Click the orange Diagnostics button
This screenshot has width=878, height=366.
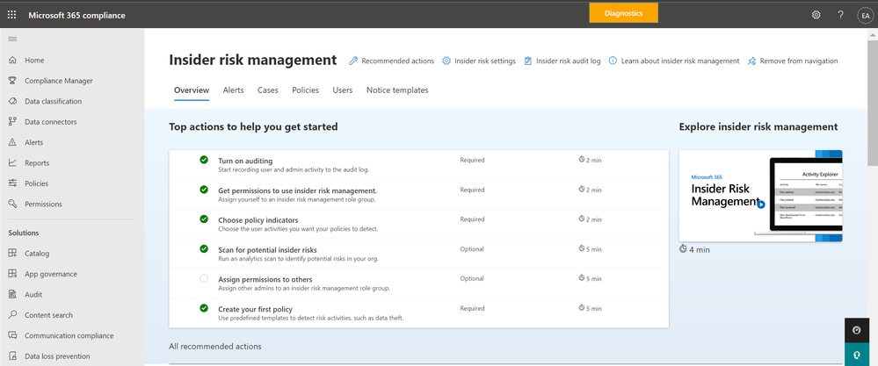[x=623, y=13]
